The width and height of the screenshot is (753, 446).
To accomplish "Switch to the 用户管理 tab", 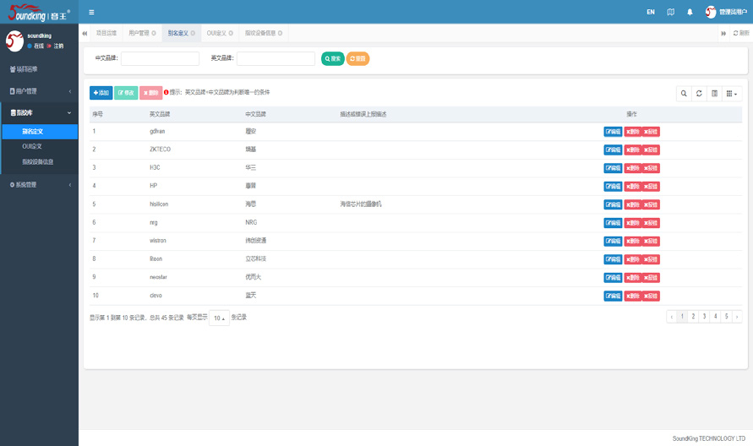I will point(139,33).
